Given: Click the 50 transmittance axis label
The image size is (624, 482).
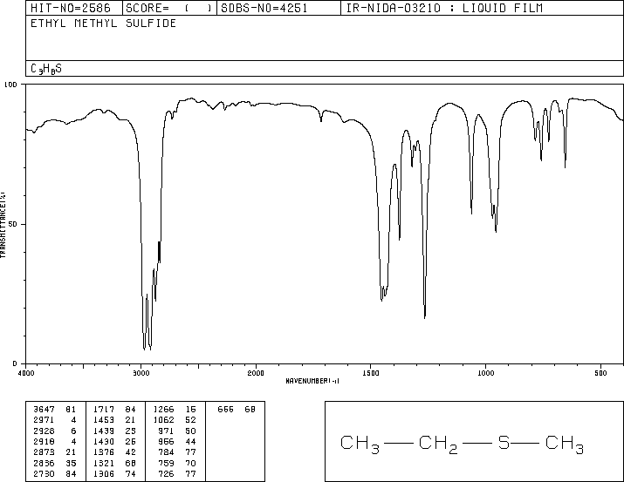Looking at the screenshot, I should (13, 224).
